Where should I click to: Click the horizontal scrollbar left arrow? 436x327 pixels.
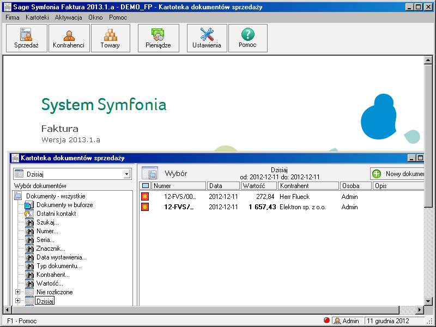click(x=7, y=310)
